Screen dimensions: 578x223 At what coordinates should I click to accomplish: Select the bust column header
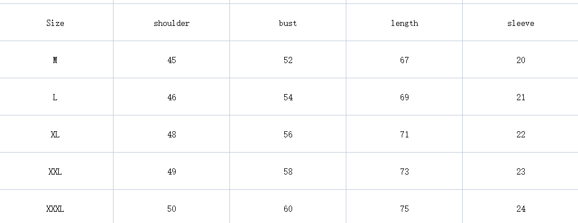point(288,23)
